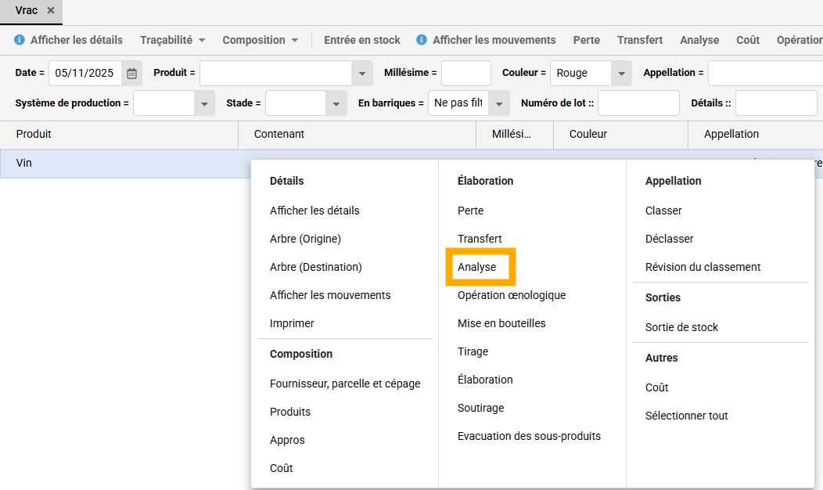
Task: Select Analyse in the context menu
Action: tap(477, 267)
